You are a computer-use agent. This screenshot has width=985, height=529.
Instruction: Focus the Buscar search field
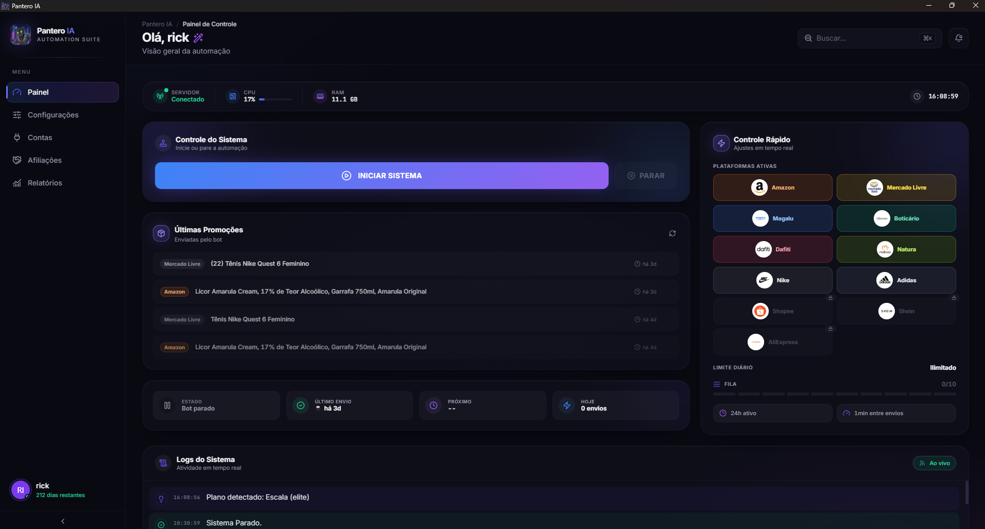[x=870, y=38]
